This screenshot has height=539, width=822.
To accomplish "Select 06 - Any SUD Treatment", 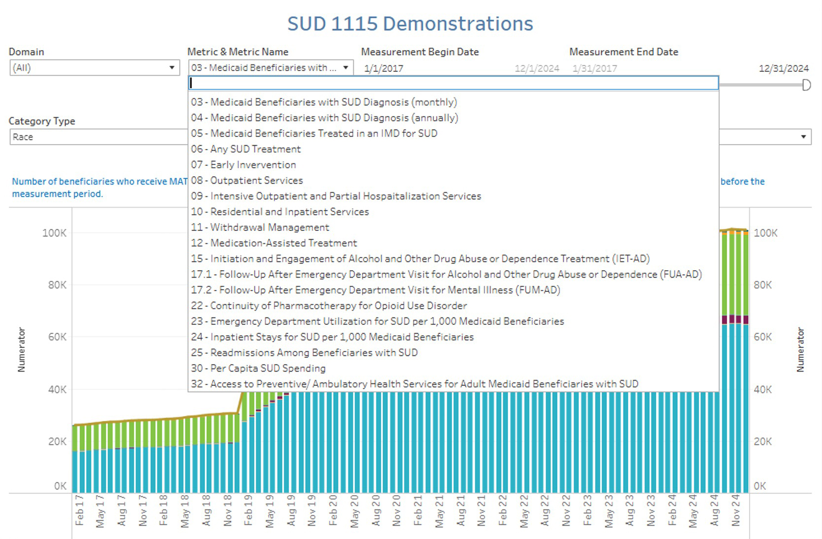I will tap(245, 149).
